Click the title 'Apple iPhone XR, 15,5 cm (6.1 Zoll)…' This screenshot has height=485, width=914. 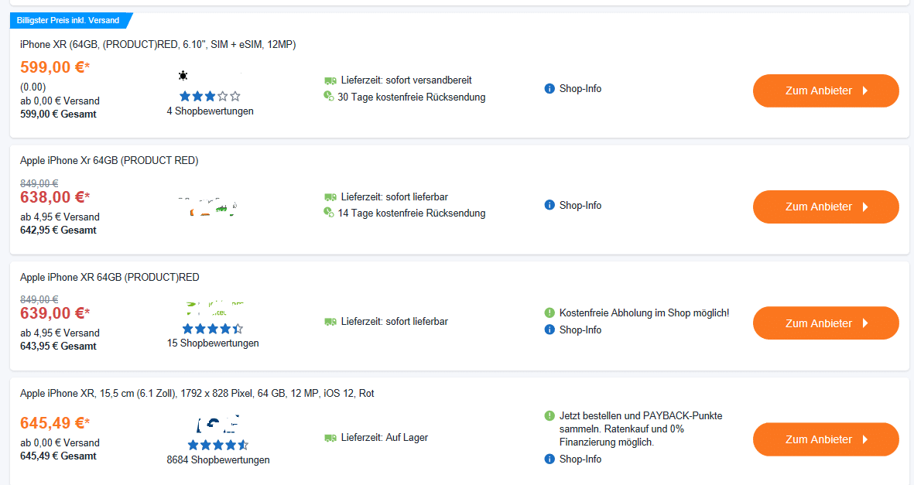pos(197,394)
